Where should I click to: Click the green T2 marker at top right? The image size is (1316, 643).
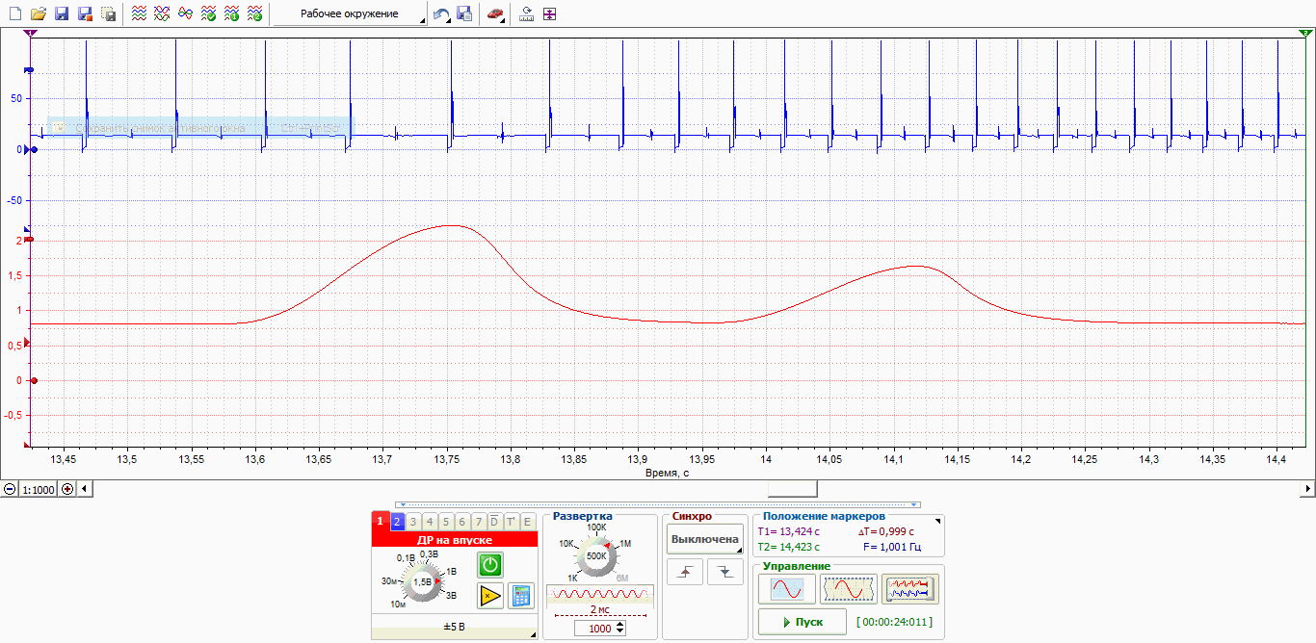pyautogui.click(x=1305, y=32)
